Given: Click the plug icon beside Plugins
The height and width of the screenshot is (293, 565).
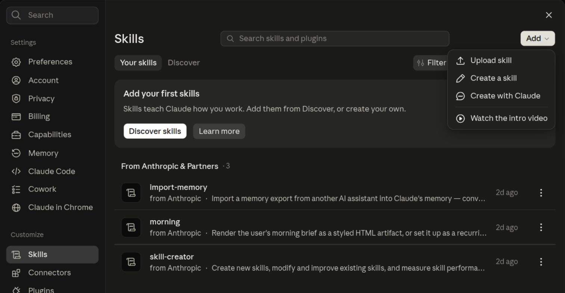Looking at the screenshot, I should coord(16,290).
